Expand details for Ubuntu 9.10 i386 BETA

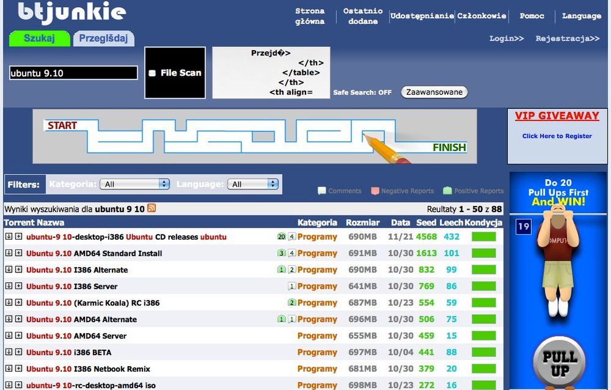point(18,351)
